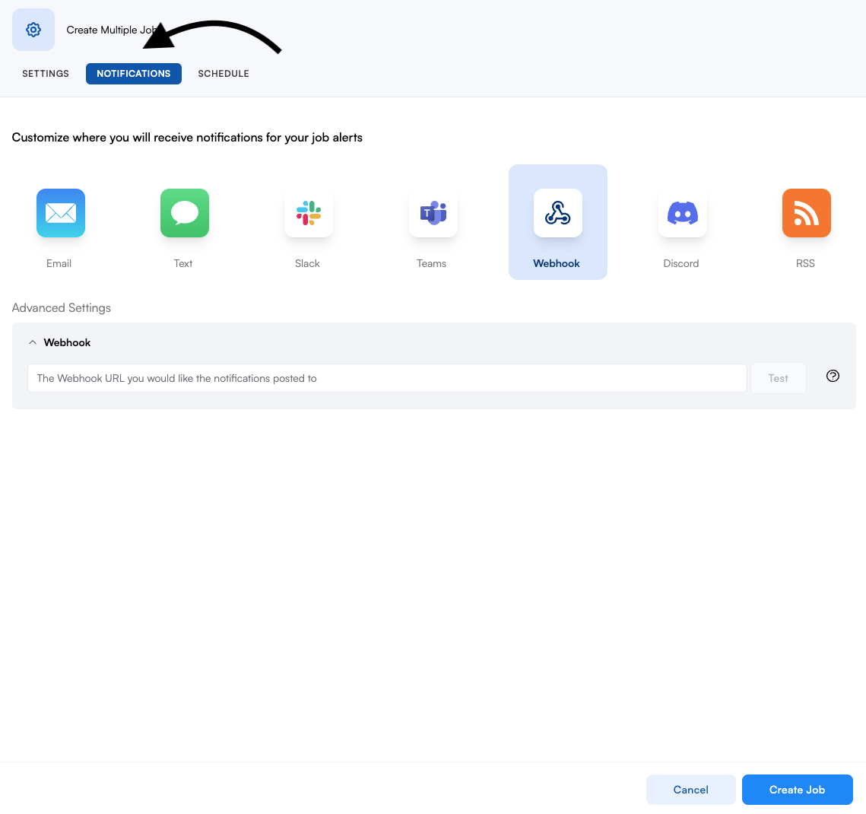Screen dimensions: 866x814
Task: Choose the Discord notification icon
Action: [683, 213]
